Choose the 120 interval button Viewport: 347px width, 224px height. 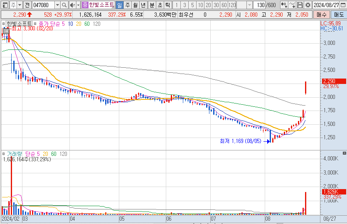point(232,5)
